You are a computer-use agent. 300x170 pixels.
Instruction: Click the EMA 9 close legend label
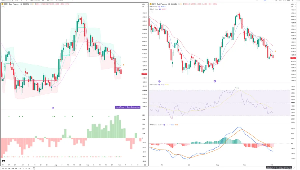coord(154,7)
